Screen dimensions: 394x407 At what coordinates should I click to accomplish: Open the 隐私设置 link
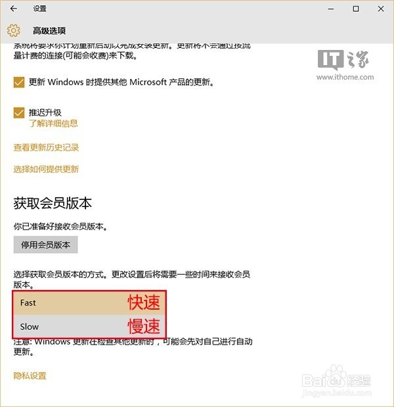point(30,375)
